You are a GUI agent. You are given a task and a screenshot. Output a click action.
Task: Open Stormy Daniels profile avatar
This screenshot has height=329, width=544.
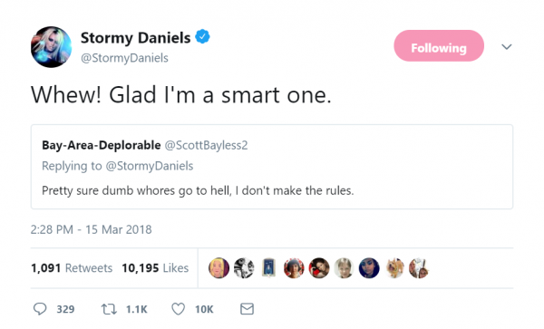52,47
